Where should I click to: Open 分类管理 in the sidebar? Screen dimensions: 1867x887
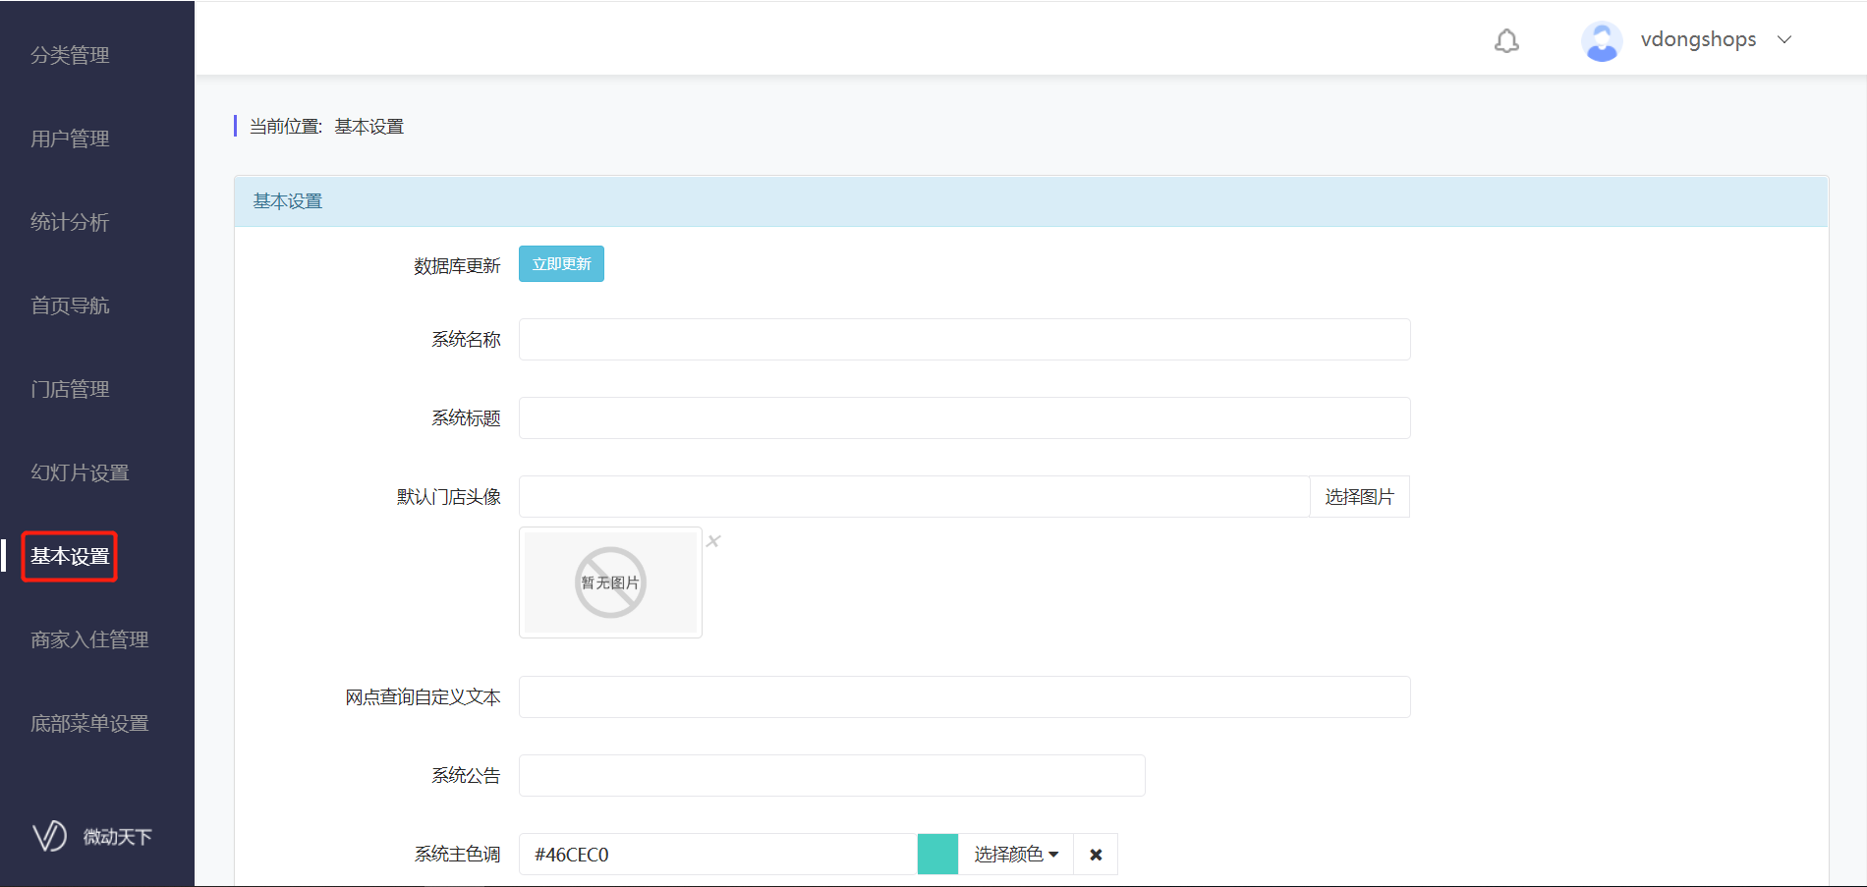[x=70, y=56]
